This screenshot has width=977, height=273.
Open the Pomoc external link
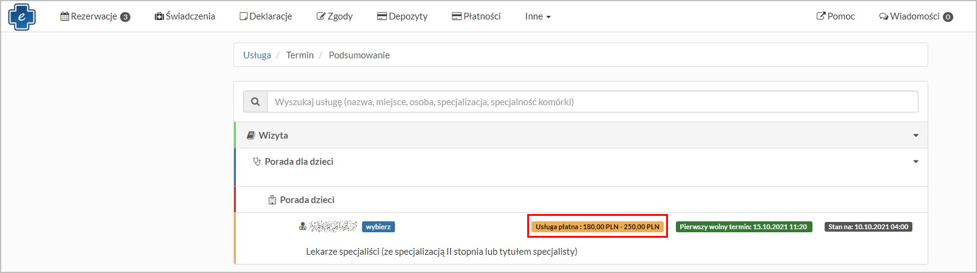pyautogui.click(x=836, y=16)
